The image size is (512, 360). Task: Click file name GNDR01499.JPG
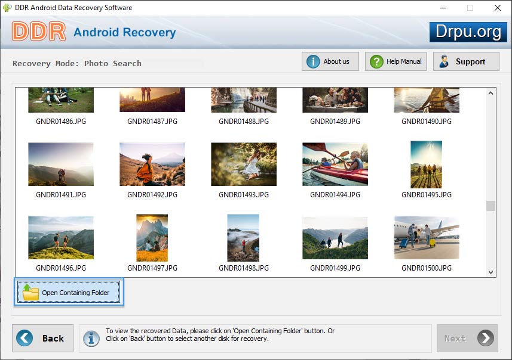click(x=335, y=268)
